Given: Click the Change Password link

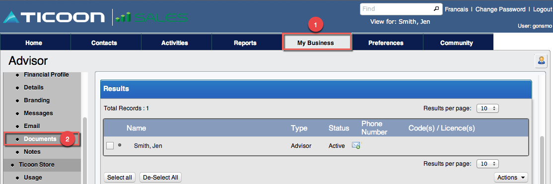Looking at the screenshot, I should (x=500, y=9).
